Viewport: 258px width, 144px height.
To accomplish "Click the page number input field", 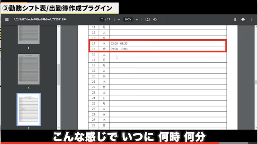I will [x=102, y=20].
